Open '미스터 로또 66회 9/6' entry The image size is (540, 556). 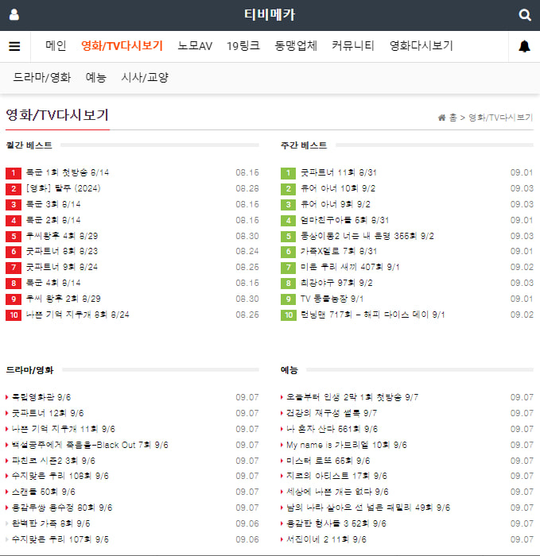[328, 461]
